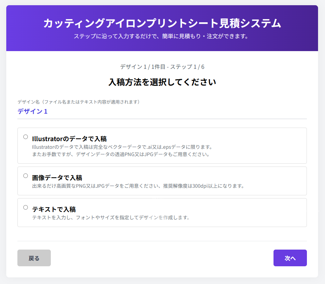
Task: Click the フォントやサイズを指定 description text
Action: tap(111, 218)
